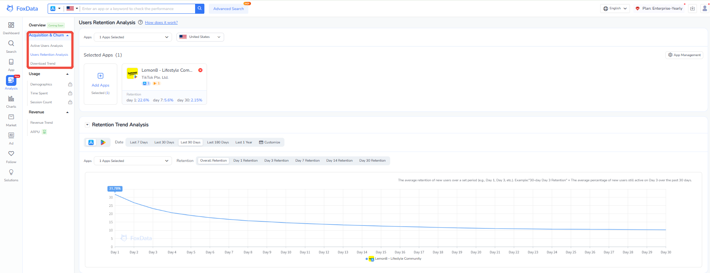
Task: Select Last 90 Days date range
Action: (191, 142)
